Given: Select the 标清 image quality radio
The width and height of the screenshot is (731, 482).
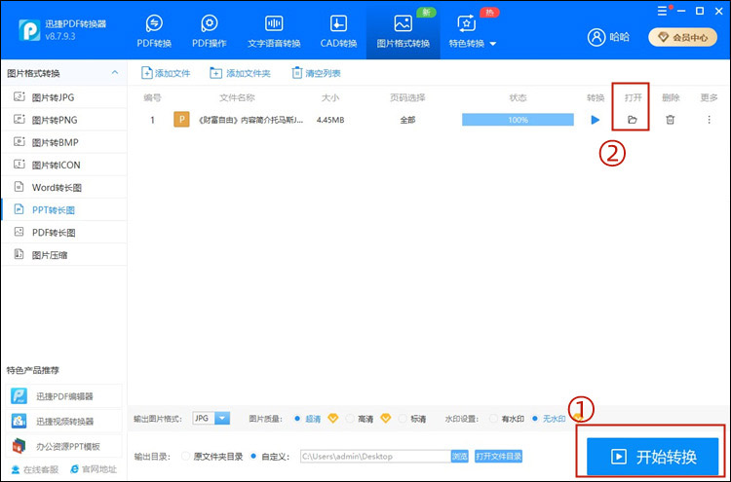Looking at the screenshot, I should (x=403, y=419).
